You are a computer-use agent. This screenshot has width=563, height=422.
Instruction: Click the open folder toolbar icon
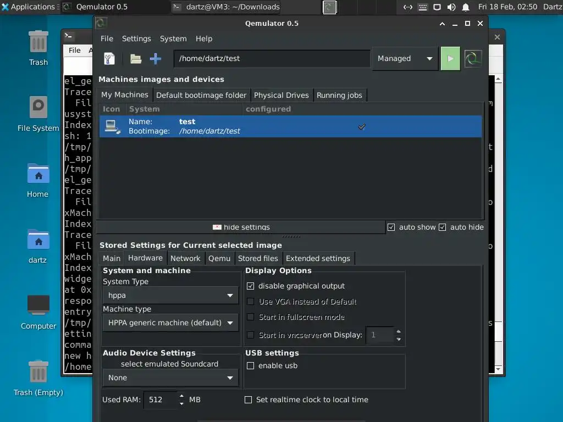(135, 58)
